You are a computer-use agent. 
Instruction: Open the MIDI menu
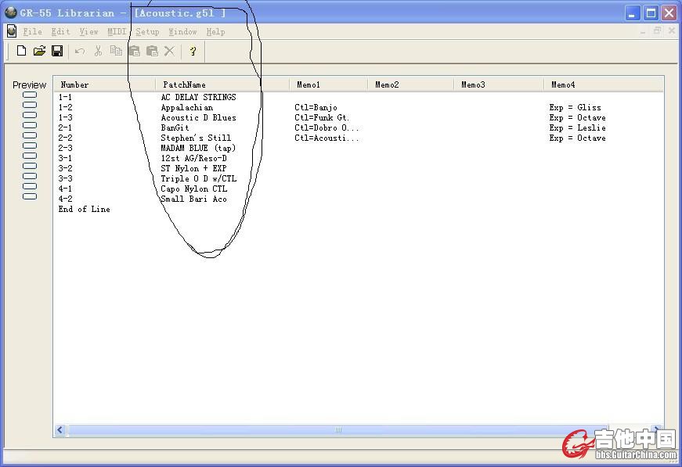pyautogui.click(x=117, y=31)
